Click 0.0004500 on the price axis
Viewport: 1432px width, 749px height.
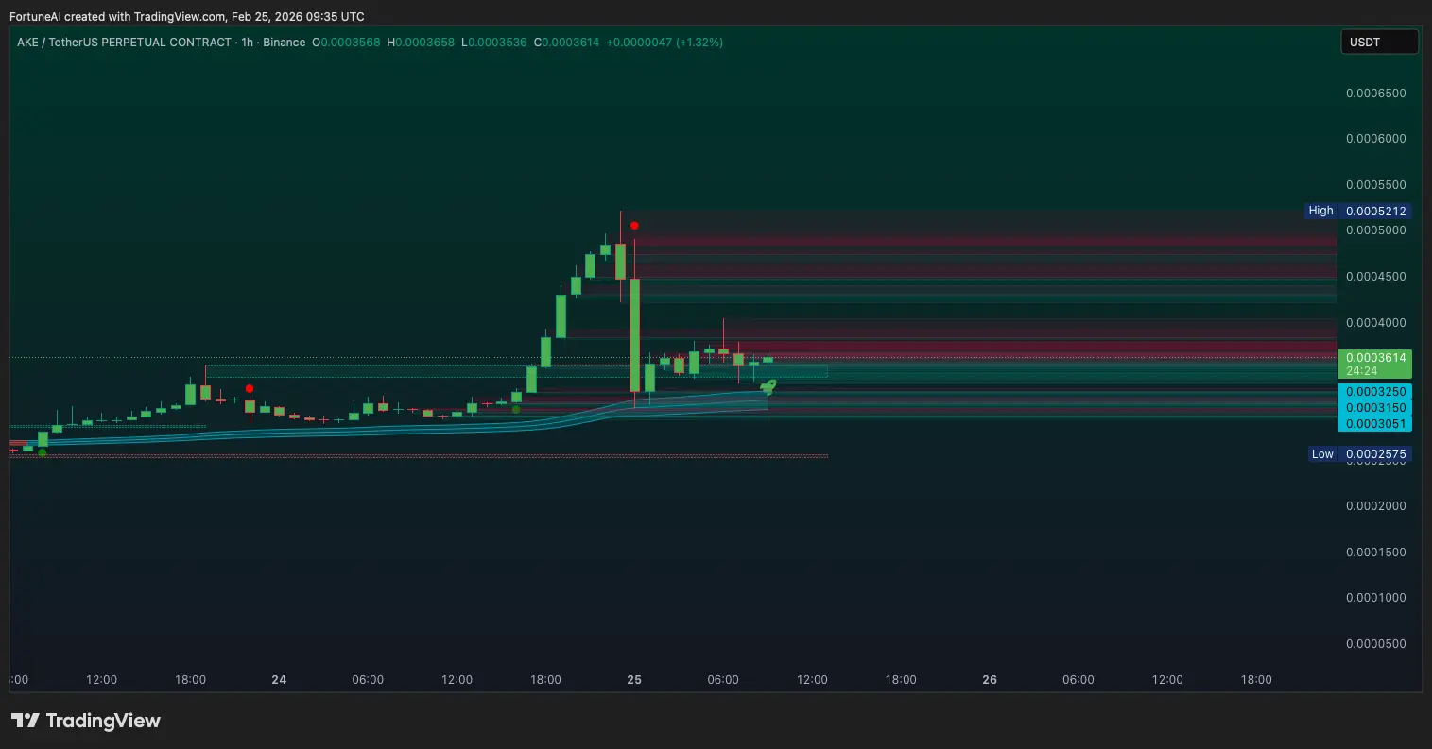pos(1376,277)
